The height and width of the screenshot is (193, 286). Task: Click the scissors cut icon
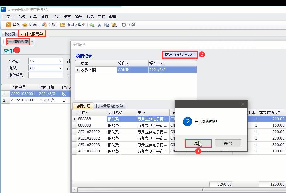point(99,25)
